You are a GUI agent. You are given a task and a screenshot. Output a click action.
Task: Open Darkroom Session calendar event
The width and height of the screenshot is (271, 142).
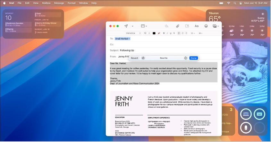pyautogui.click(x=19, y=24)
